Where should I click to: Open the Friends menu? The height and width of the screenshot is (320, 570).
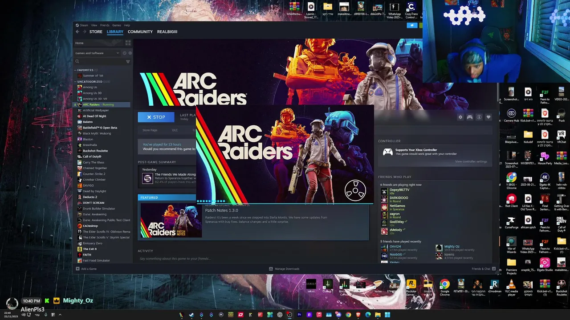[x=105, y=25]
